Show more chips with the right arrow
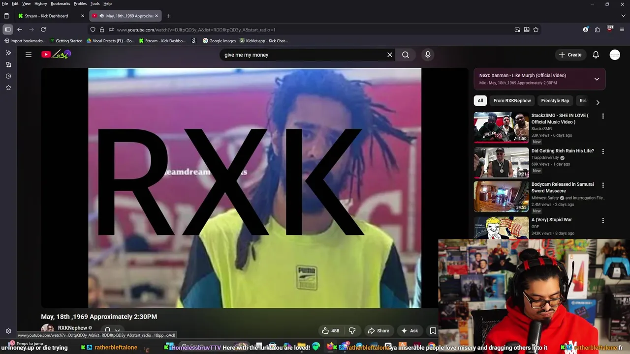The image size is (630, 354). click(x=598, y=102)
